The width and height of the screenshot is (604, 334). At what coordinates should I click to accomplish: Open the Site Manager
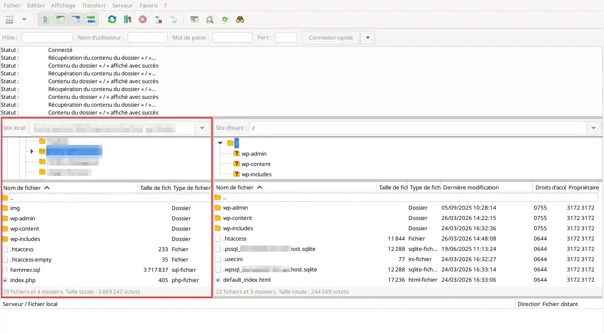point(9,19)
